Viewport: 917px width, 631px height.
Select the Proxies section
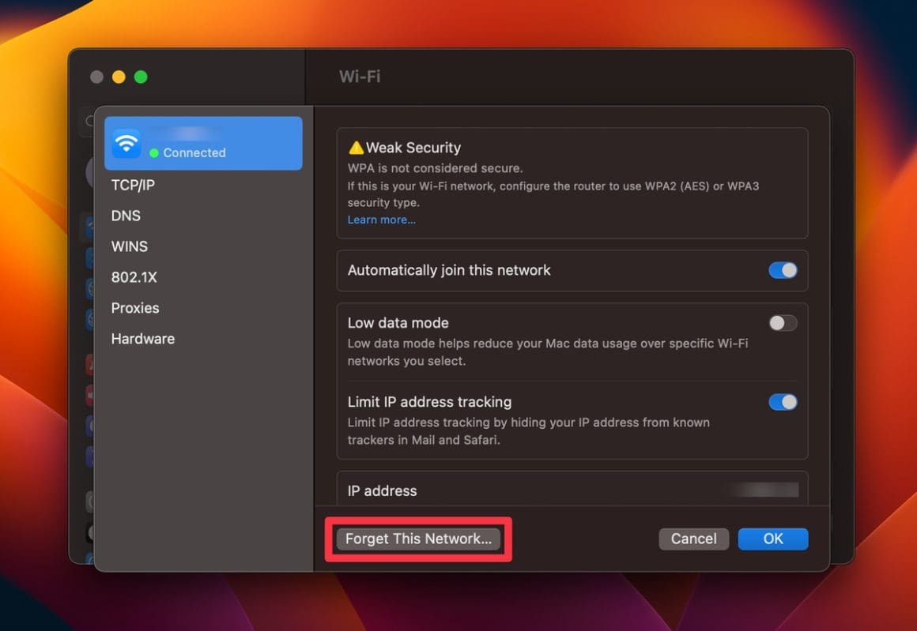[x=134, y=308]
